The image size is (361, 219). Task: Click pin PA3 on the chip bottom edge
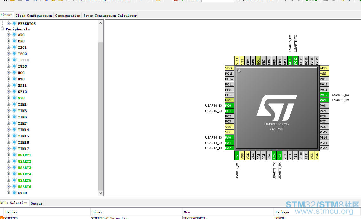[237, 155]
